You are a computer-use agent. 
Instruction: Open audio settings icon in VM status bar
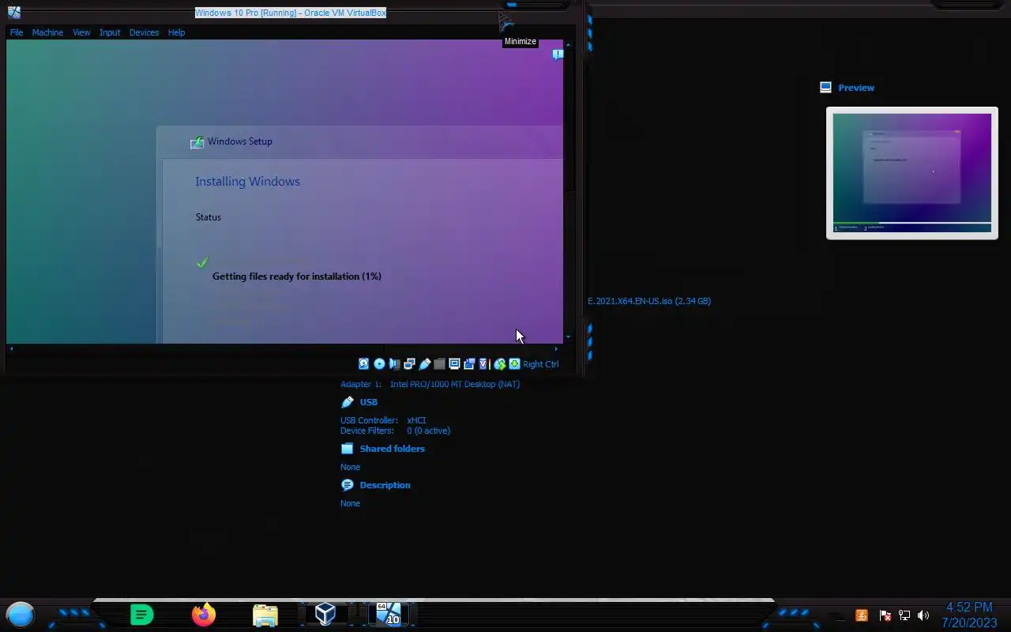[x=394, y=363]
